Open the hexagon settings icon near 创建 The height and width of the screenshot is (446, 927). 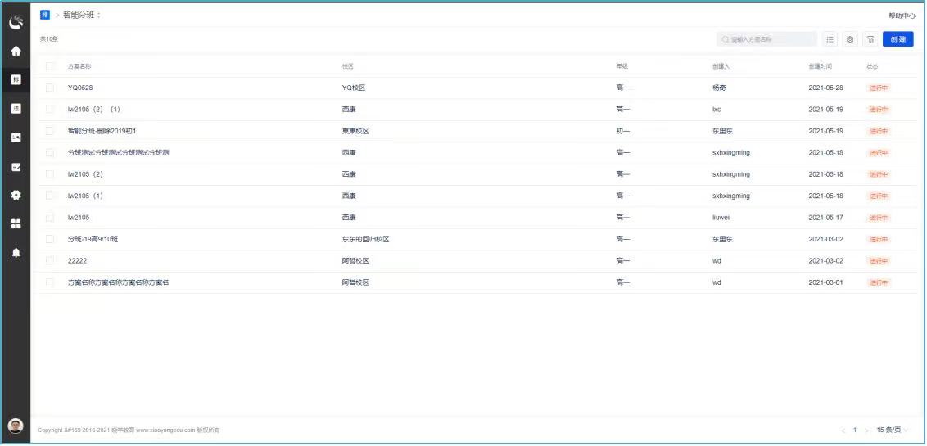[x=850, y=39]
